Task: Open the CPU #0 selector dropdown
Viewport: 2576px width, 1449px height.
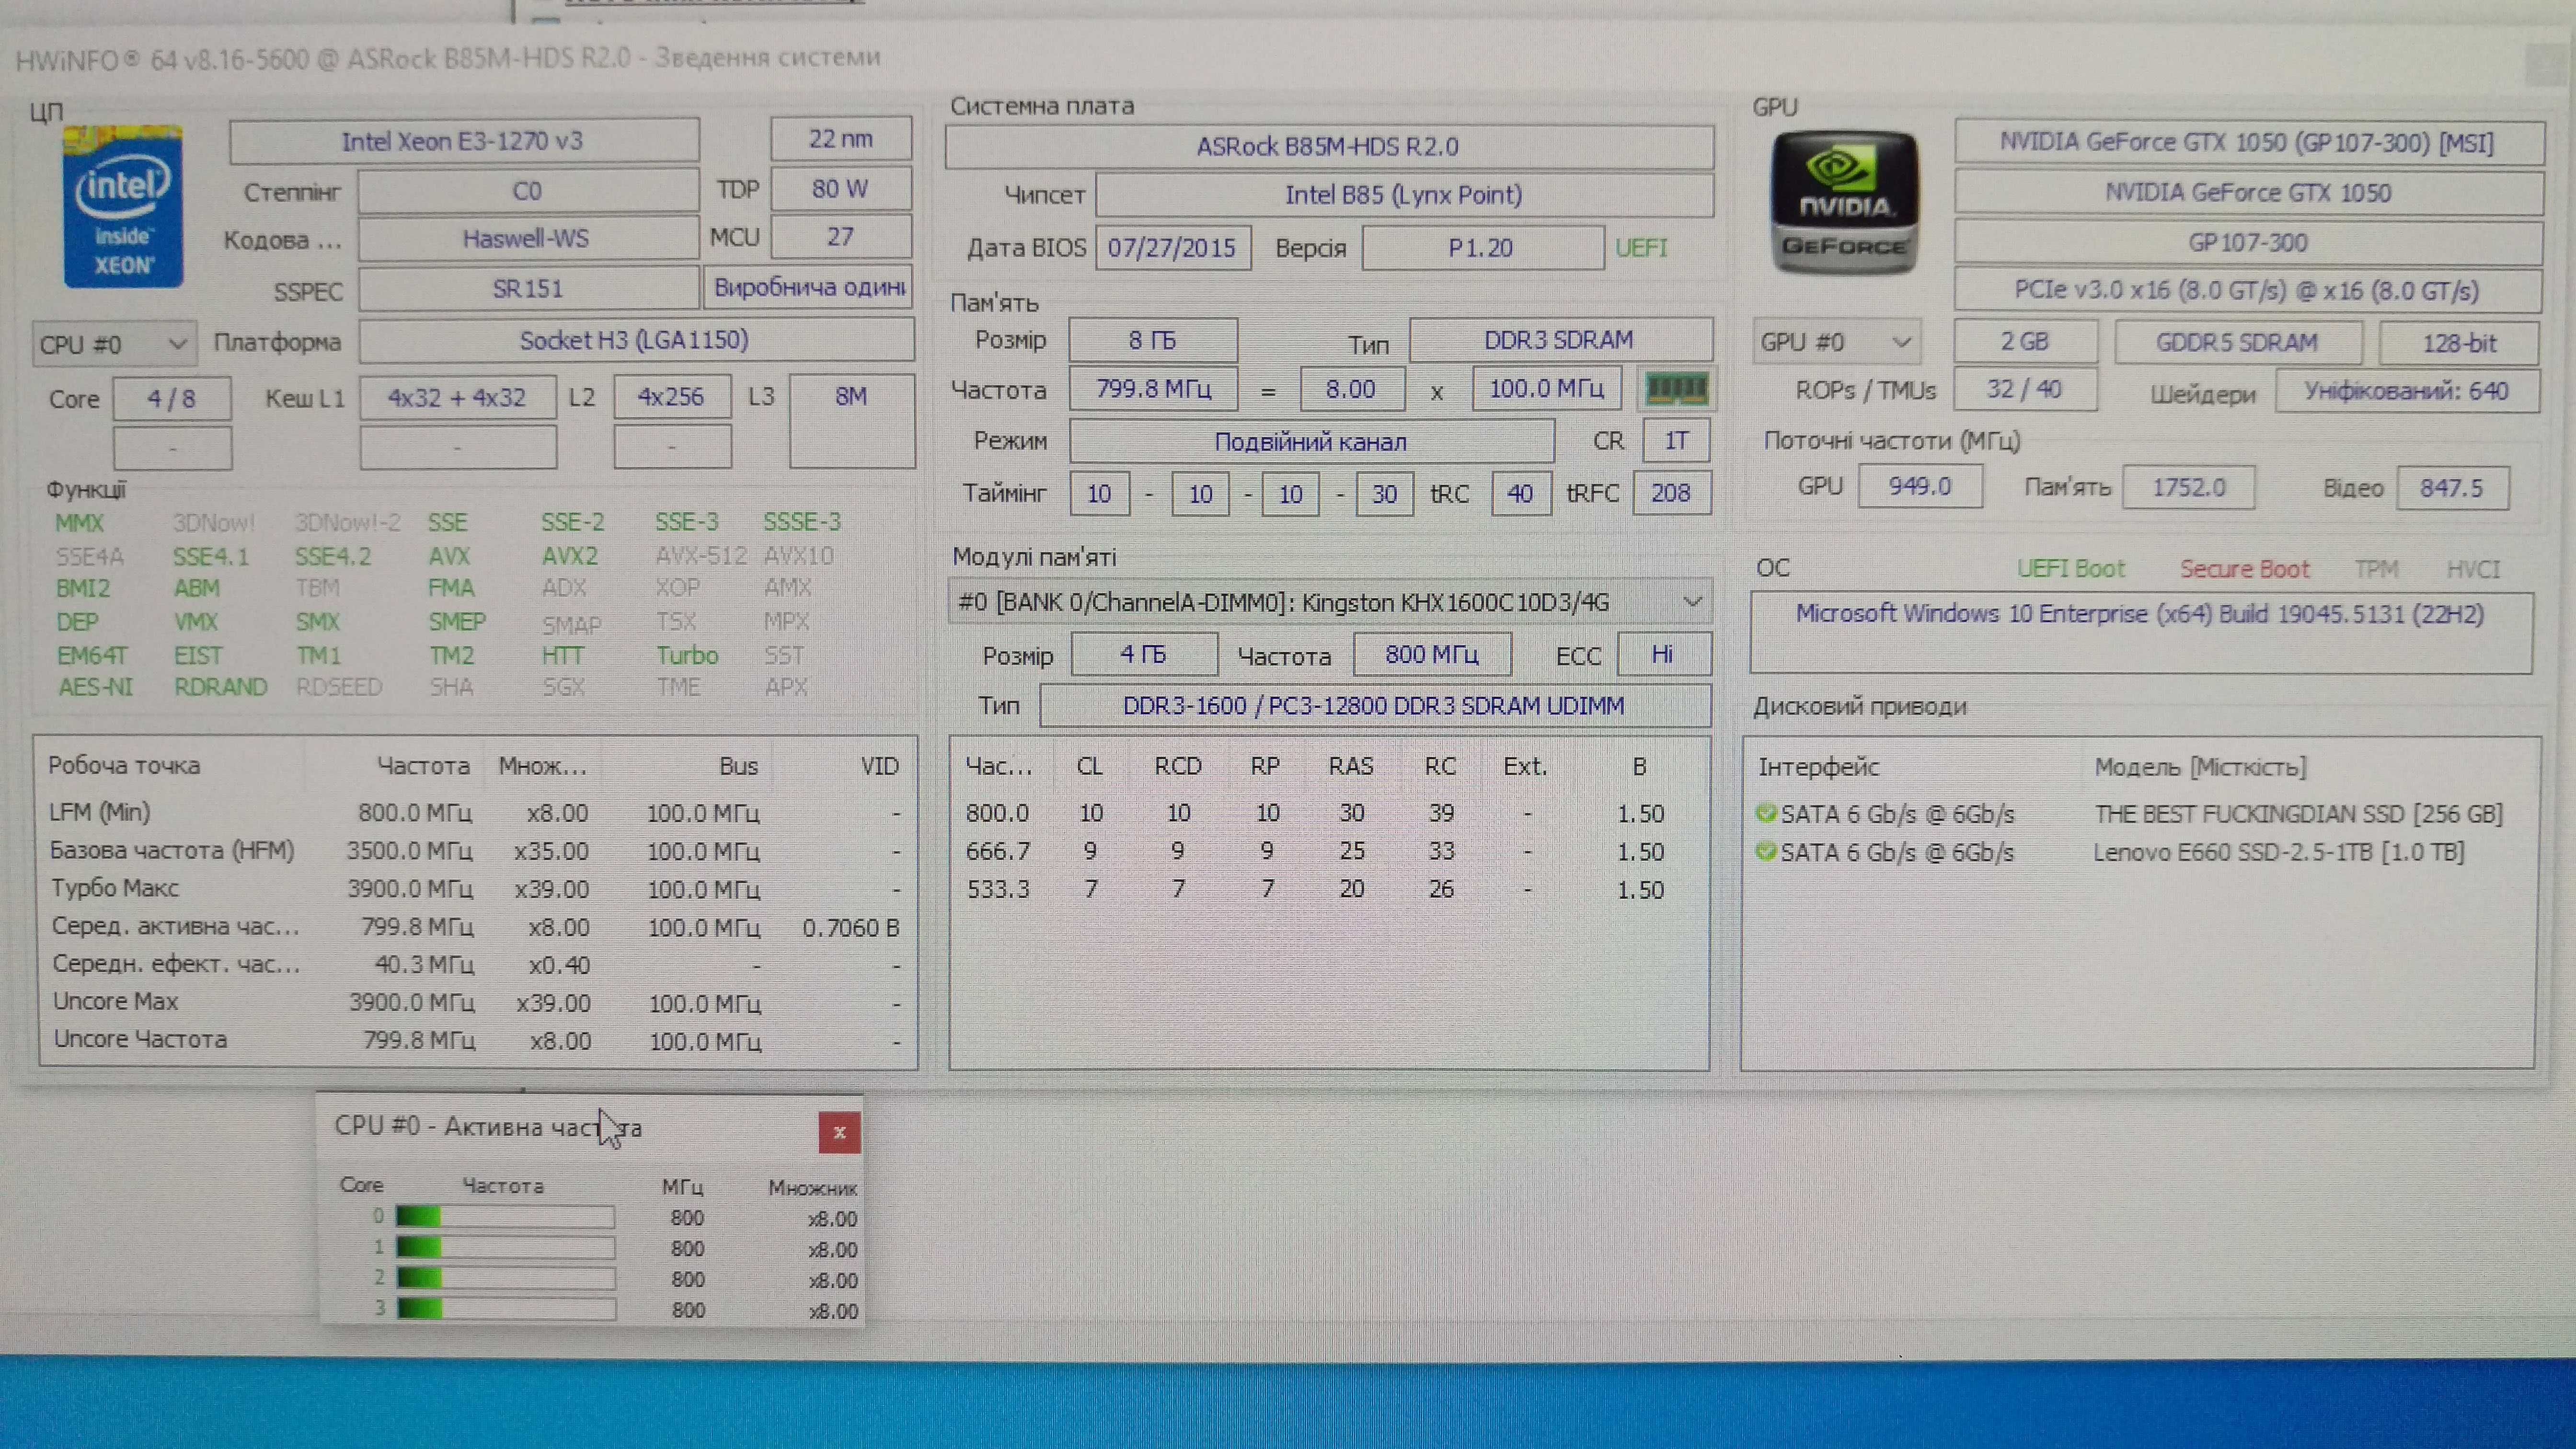Action: coord(114,344)
